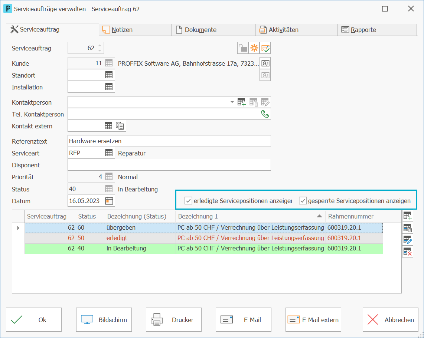
Task: Click into the Referenztext field 'Hardware ersetzen'
Action: [169, 141]
